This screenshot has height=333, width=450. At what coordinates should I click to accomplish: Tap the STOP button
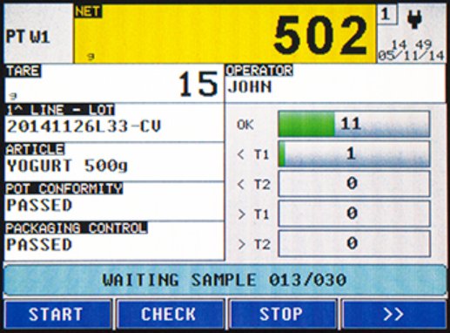tap(283, 315)
